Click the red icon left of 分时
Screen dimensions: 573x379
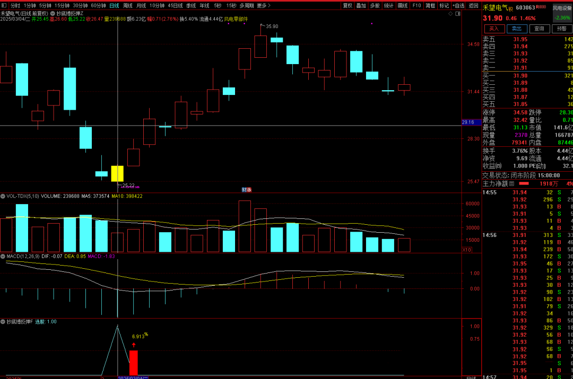(x=4, y=5)
